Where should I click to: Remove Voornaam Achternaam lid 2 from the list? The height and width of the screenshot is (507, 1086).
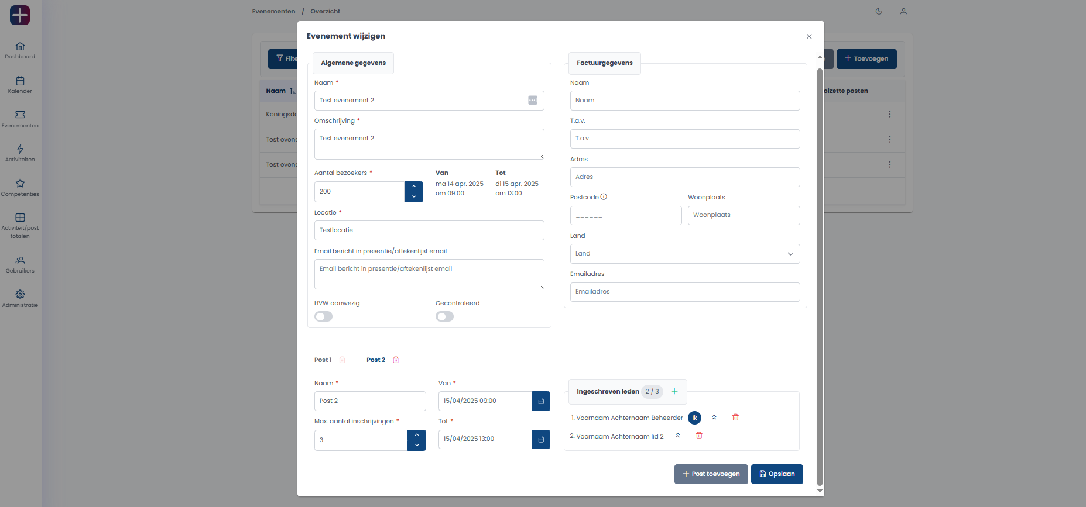(x=699, y=436)
